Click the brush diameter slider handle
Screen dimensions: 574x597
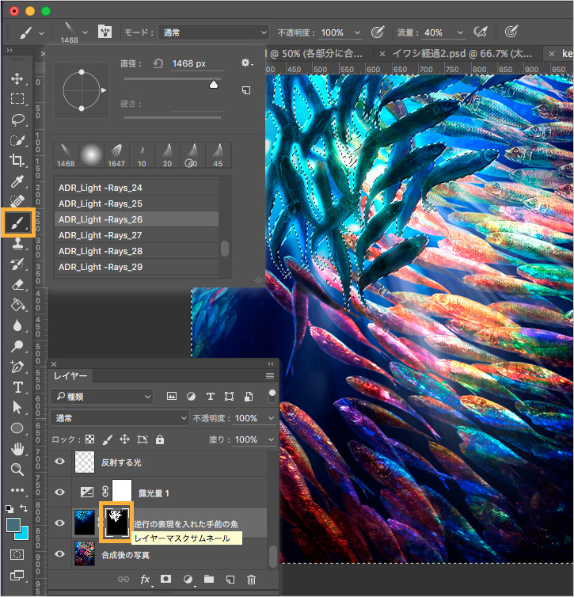(x=214, y=85)
